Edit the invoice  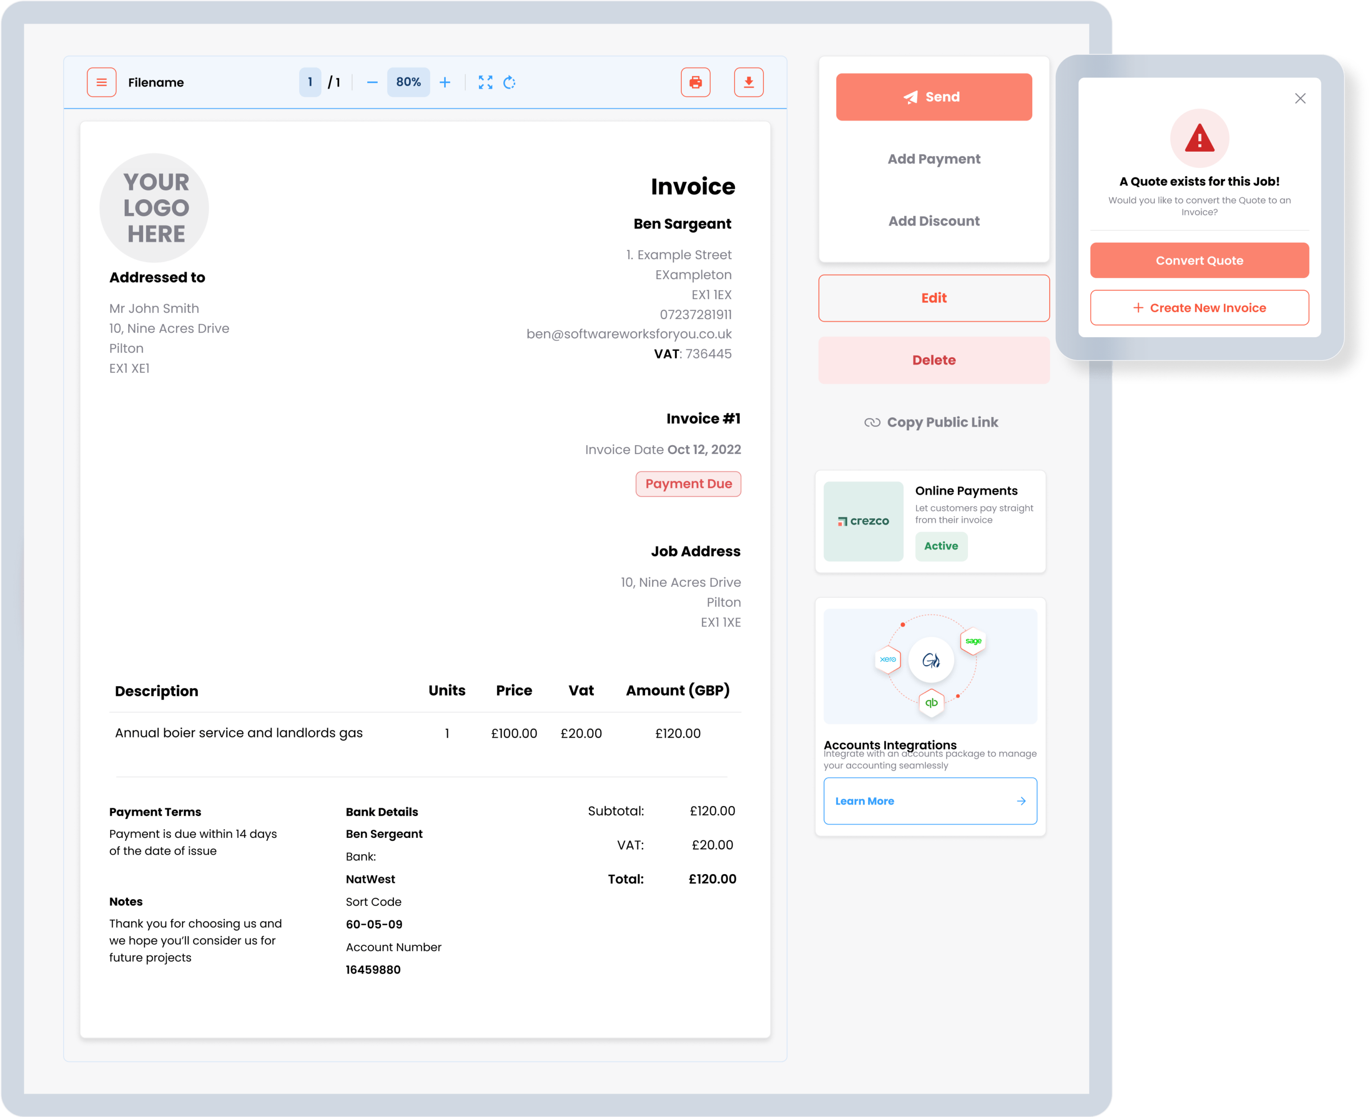click(934, 298)
